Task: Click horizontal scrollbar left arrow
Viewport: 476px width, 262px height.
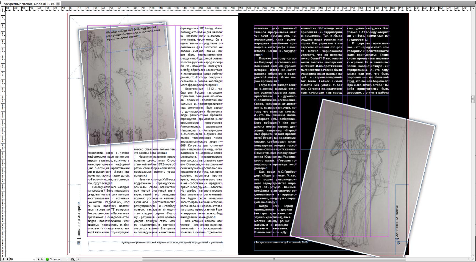Action: click(x=79, y=259)
